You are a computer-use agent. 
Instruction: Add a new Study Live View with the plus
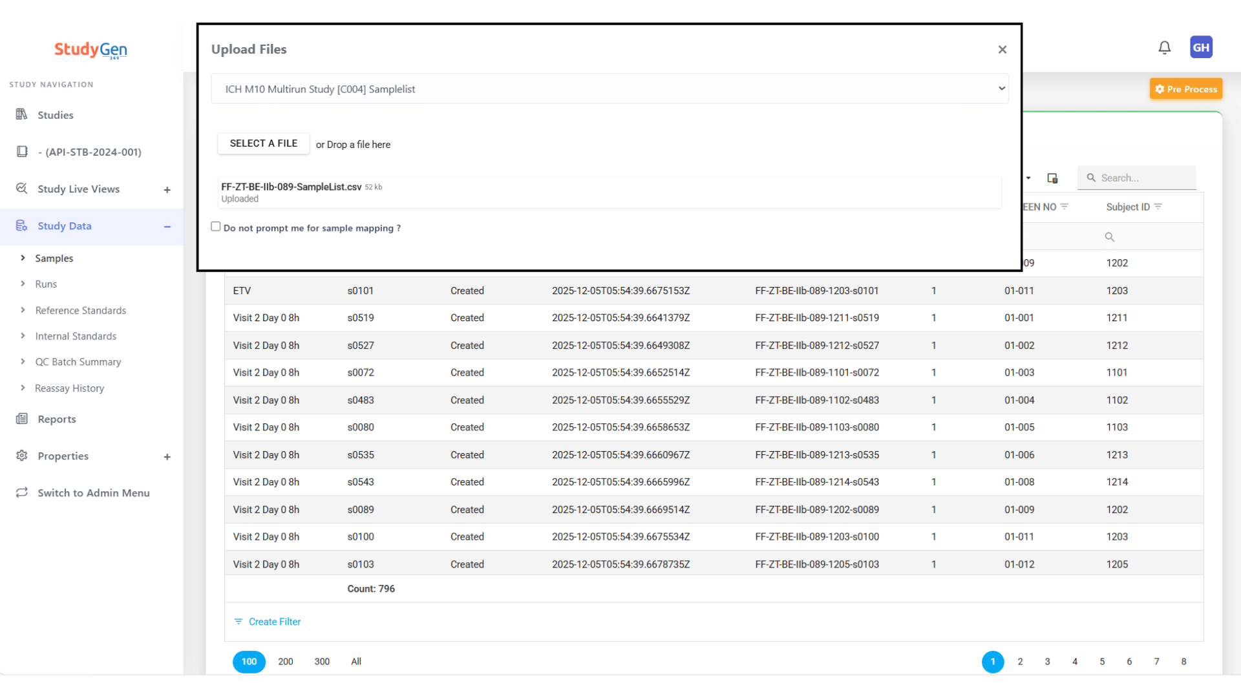click(167, 189)
